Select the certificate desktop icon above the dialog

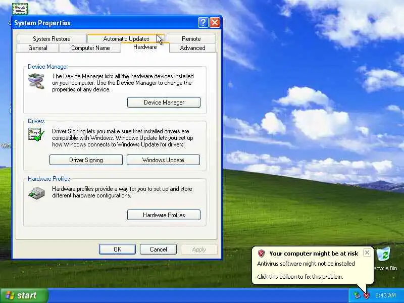point(20,9)
